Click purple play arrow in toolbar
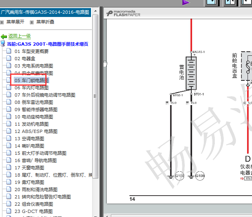Viewport: 252px width, 217px height. (186, 2)
